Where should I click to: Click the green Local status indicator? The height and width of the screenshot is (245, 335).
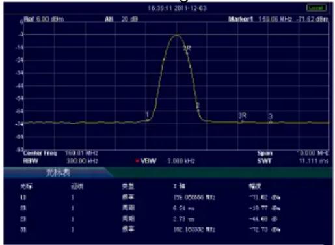(x=316, y=8)
